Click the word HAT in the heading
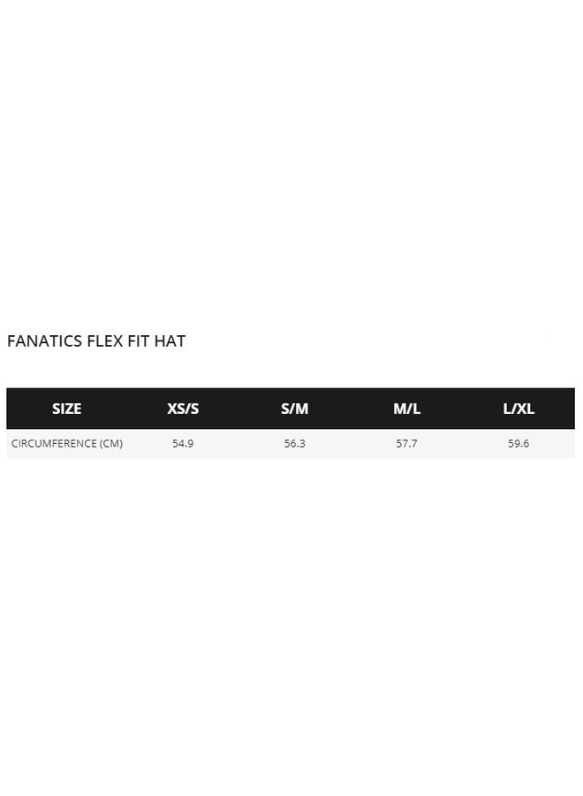This screenshot has width=583, height=796. [171, 341]
